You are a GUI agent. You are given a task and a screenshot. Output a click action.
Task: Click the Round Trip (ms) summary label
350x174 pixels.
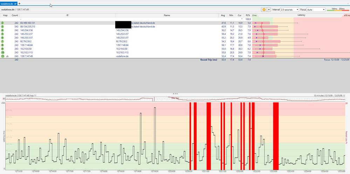tap(209, 60)
